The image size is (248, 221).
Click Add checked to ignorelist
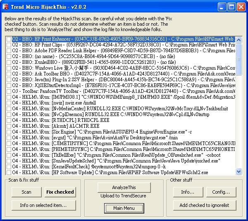tap(204, 205)
